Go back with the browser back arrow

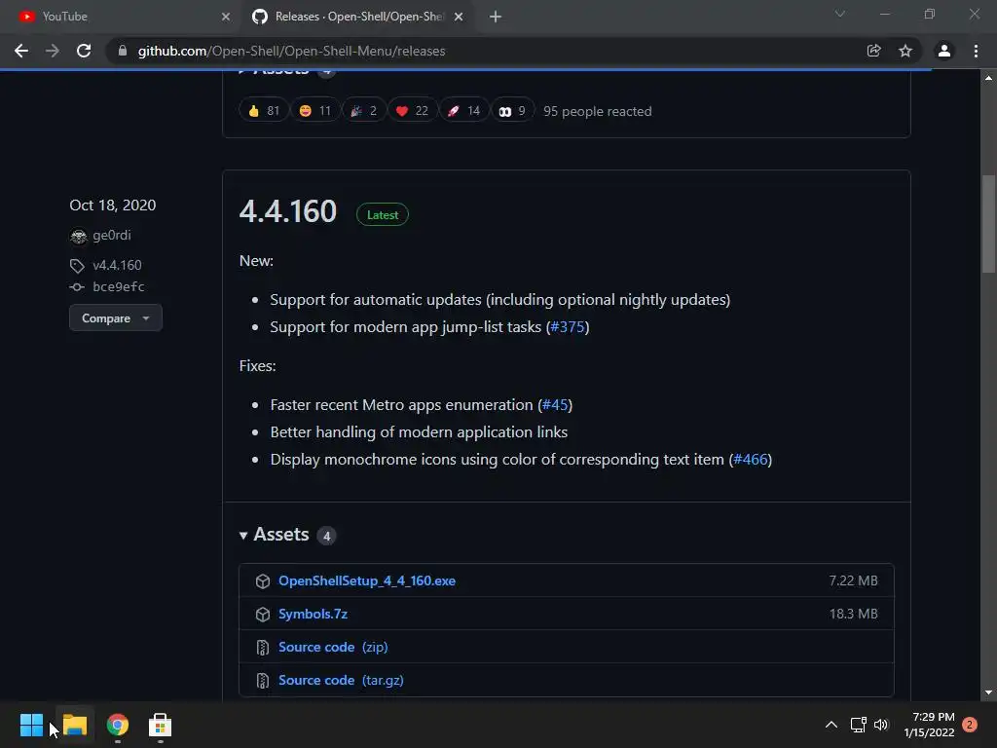(21, 51)
